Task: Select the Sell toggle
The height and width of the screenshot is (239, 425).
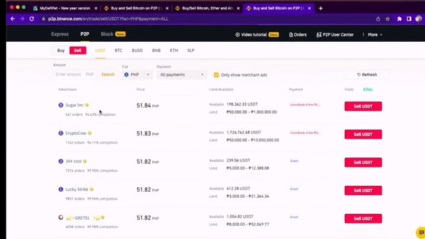Action: [x=78, y=50]
